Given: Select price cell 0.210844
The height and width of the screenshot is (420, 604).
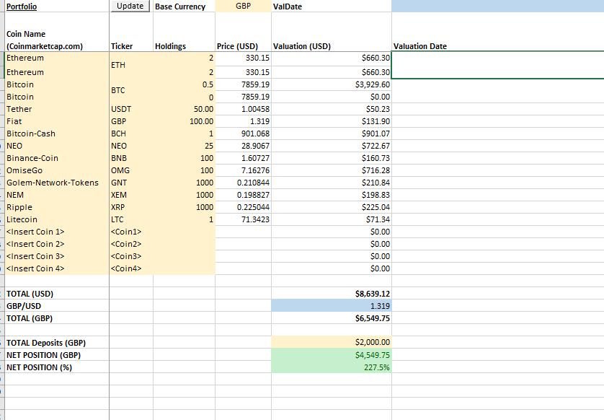Looking at the screenshot, I should 243,183.
